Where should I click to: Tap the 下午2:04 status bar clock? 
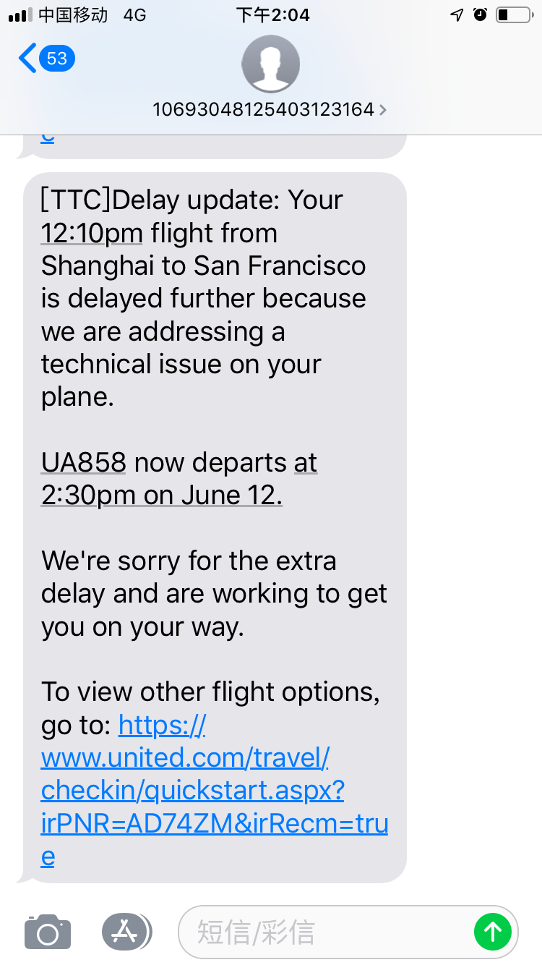(x=272, y=15)
